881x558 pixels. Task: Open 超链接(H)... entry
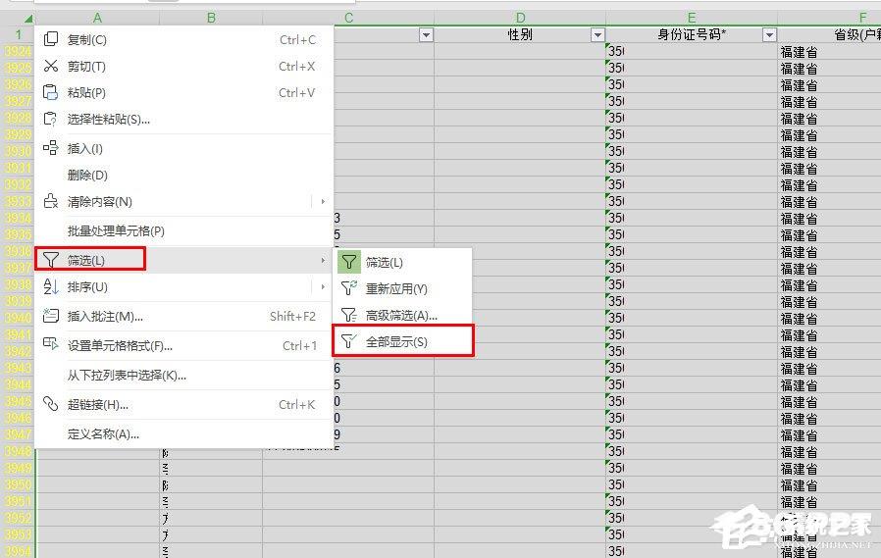183,404
